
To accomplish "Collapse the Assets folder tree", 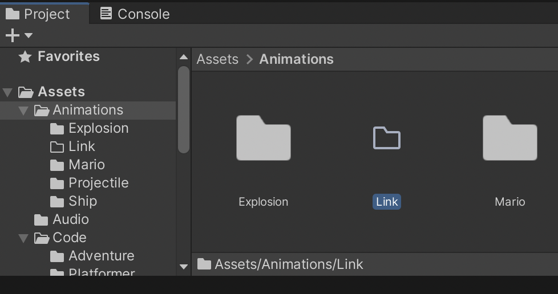I will tap(7, 92).
